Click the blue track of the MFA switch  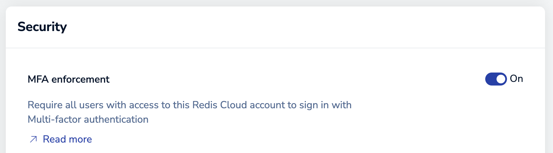click(491, 79)
